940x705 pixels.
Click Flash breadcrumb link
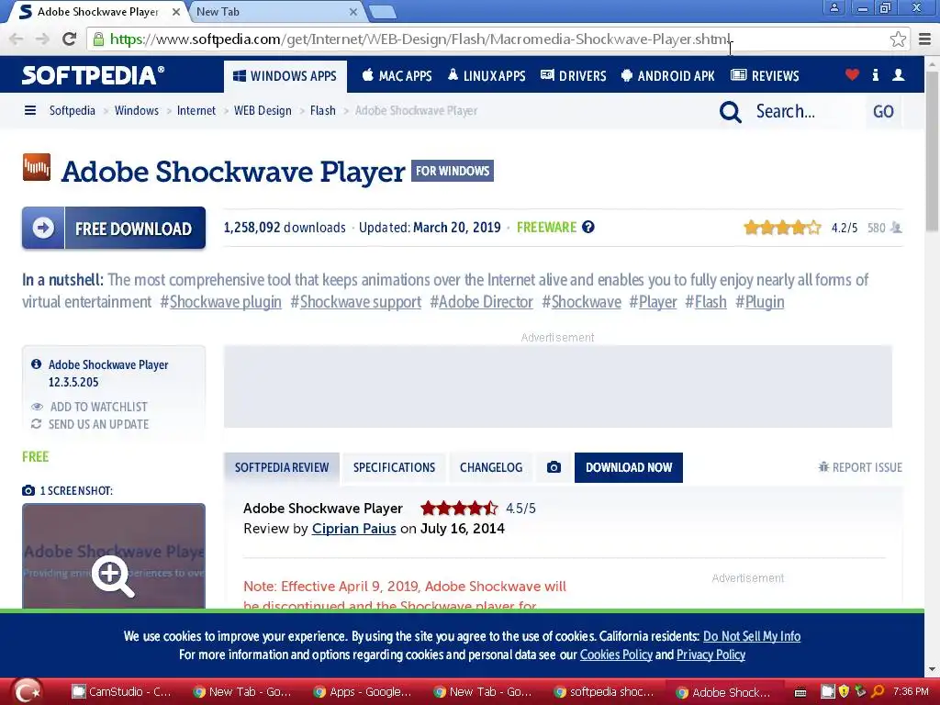(x=322, y=110)
